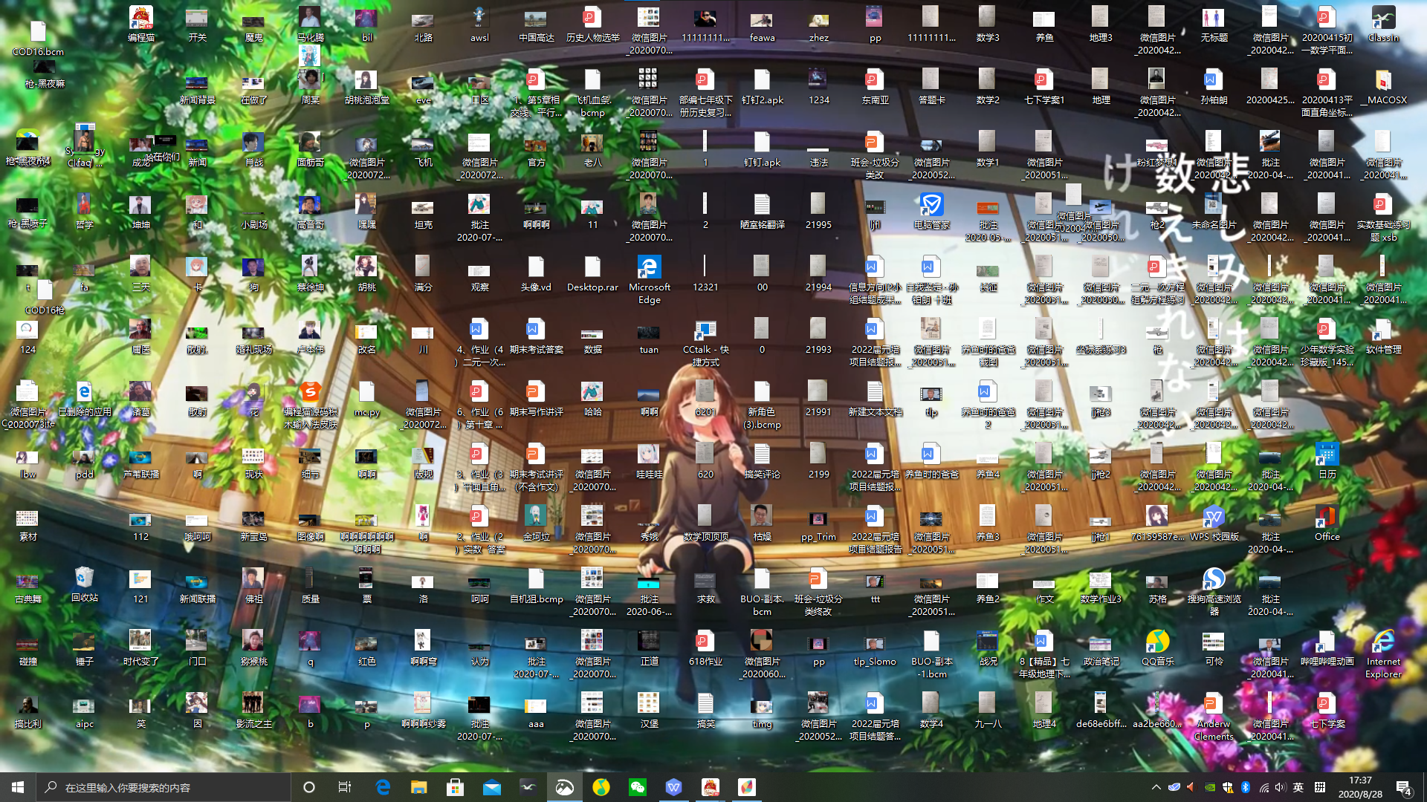Select the 软件管理 desktop icon

1383,336
